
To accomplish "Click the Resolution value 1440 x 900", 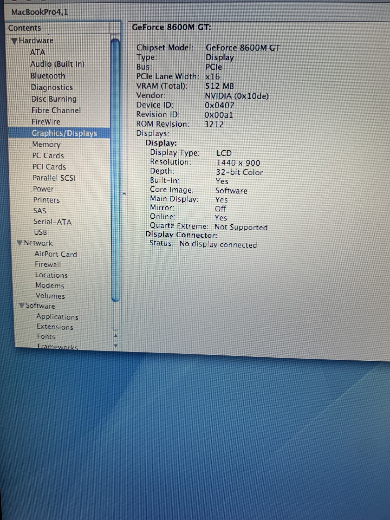I will [x=238, y=163].
